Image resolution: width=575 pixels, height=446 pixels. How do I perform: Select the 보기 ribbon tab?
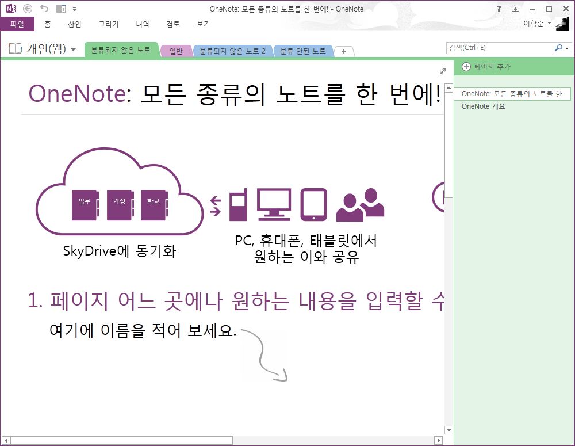(x=203, y=24)
